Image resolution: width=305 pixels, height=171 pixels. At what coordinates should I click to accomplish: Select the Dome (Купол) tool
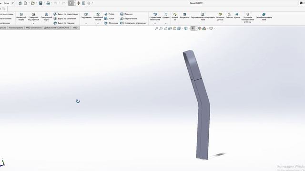[x=237, y=16]
